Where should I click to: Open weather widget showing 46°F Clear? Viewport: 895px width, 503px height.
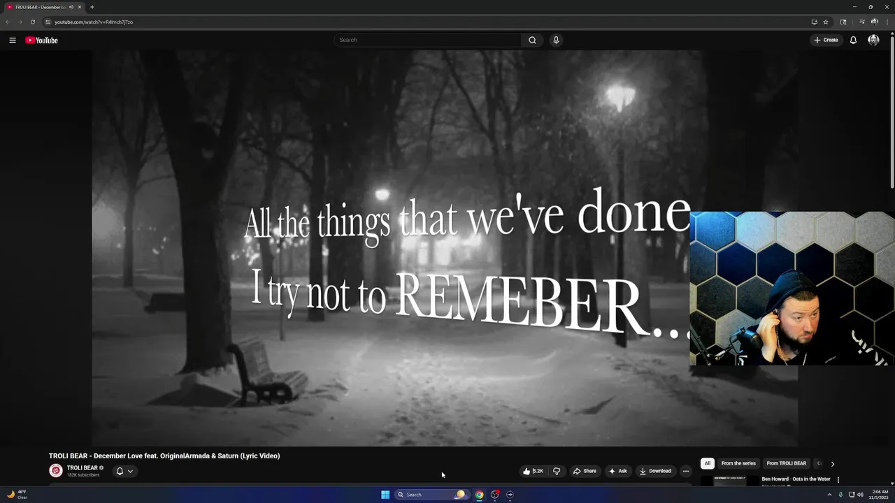coord(17,495)
